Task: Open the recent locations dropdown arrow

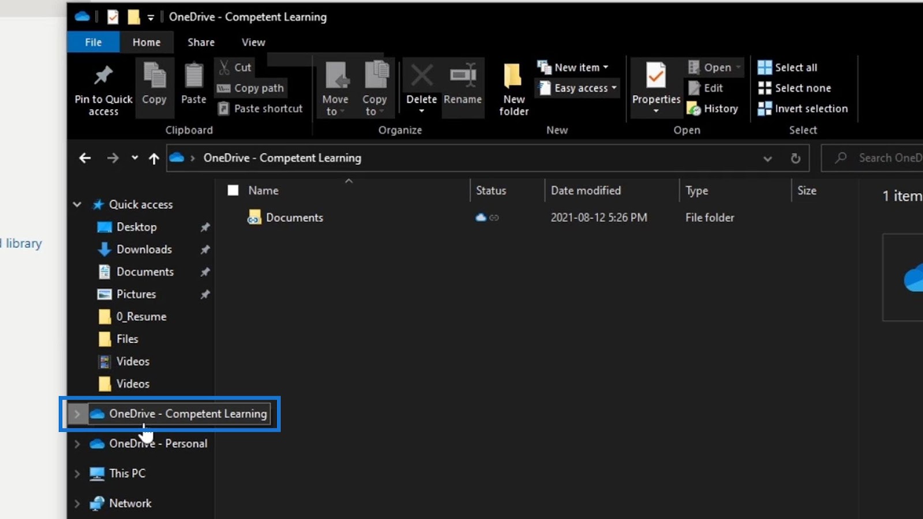Action: point(134,157)
